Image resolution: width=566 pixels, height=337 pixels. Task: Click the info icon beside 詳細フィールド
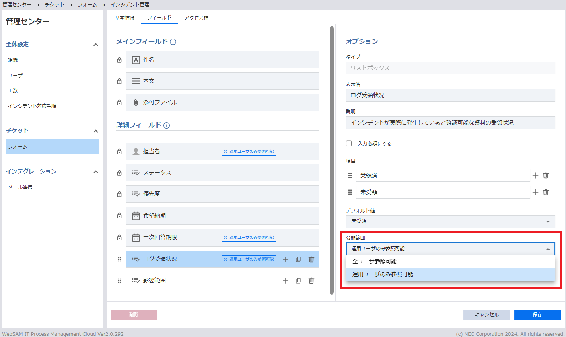click(x=167, y=125)
